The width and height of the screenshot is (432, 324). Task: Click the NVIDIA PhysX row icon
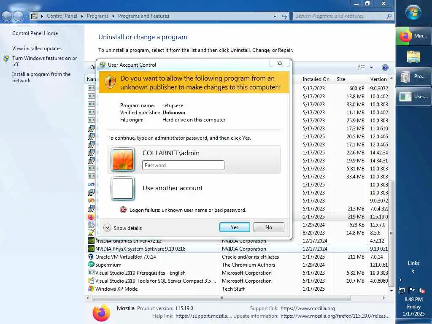point(91,248)
